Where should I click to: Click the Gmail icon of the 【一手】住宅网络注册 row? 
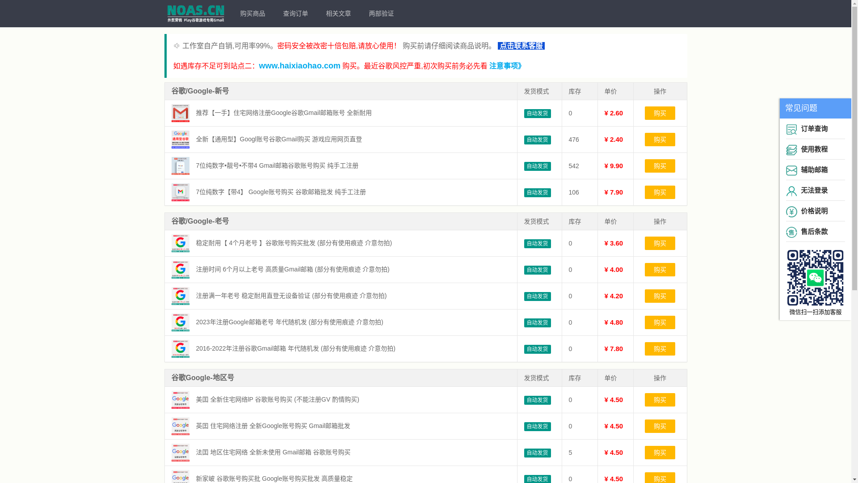(181, 113)
